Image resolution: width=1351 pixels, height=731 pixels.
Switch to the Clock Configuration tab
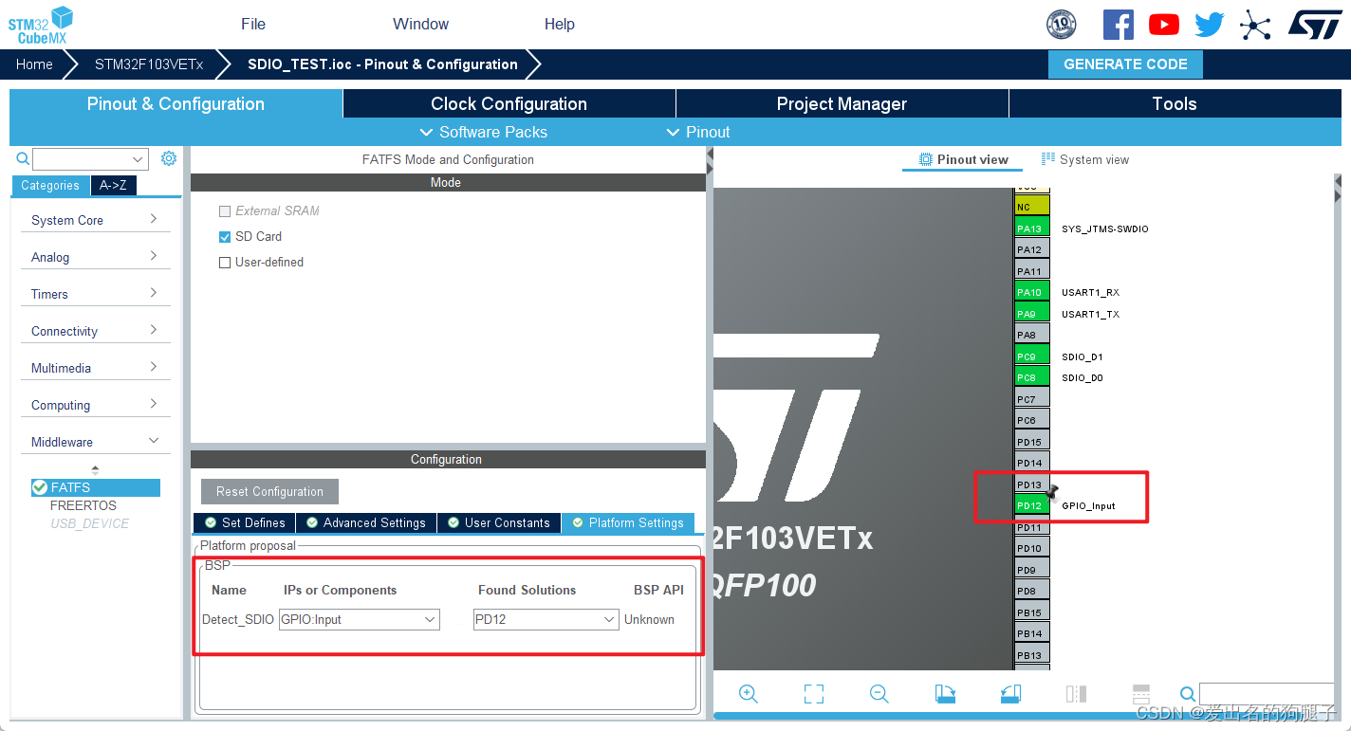509,103
